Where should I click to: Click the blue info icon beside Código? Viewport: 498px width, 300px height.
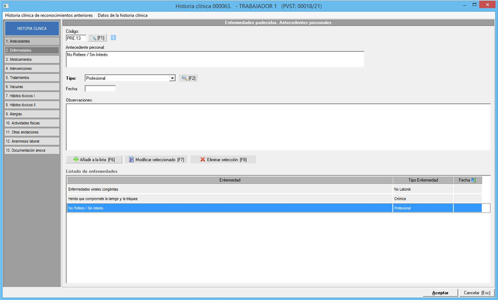click(x=114, y=38)
